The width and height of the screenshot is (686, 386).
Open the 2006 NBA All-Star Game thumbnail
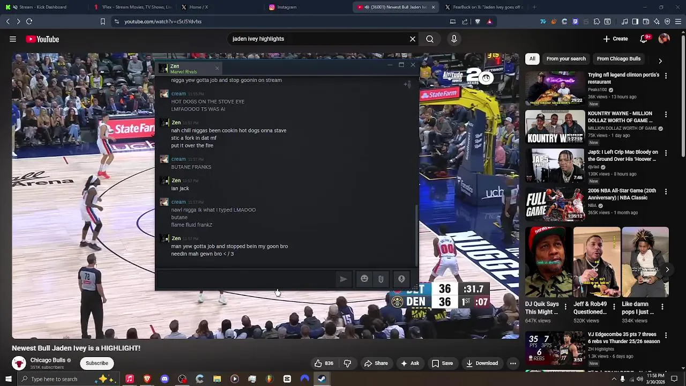555,204
